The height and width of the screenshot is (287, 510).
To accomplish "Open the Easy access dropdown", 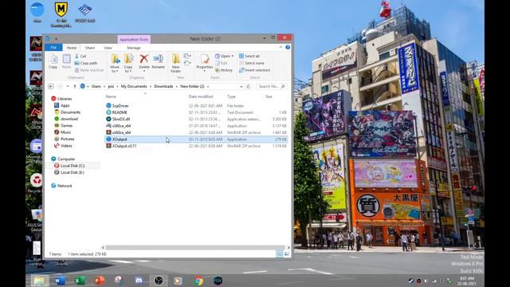I will (187, 63).
